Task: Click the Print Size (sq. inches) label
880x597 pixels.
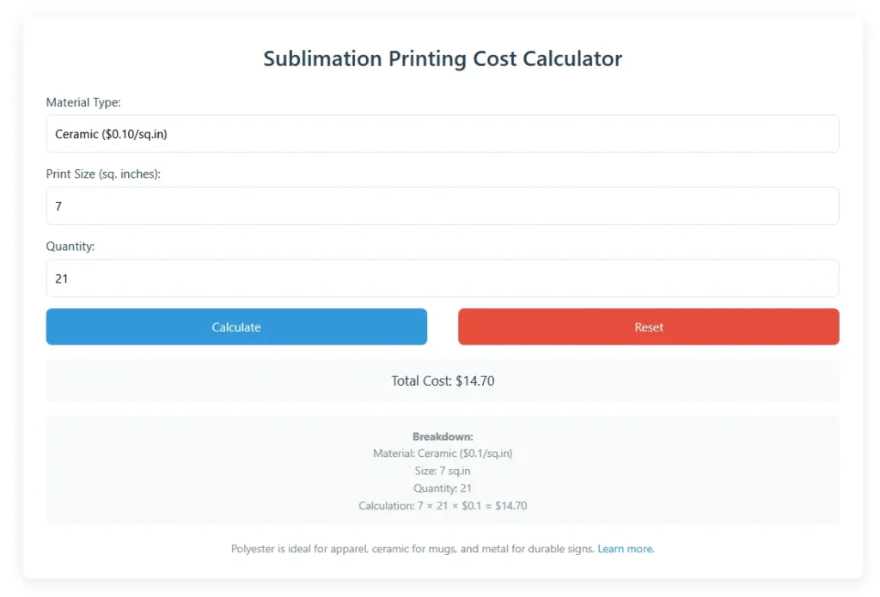Action: (103, 174)
